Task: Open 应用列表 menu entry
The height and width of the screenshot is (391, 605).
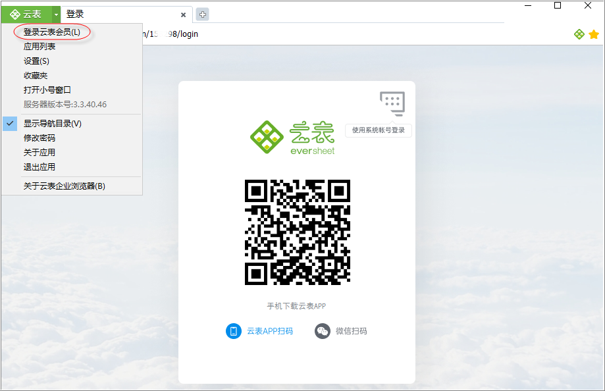Action: click(x=39, y=47)
